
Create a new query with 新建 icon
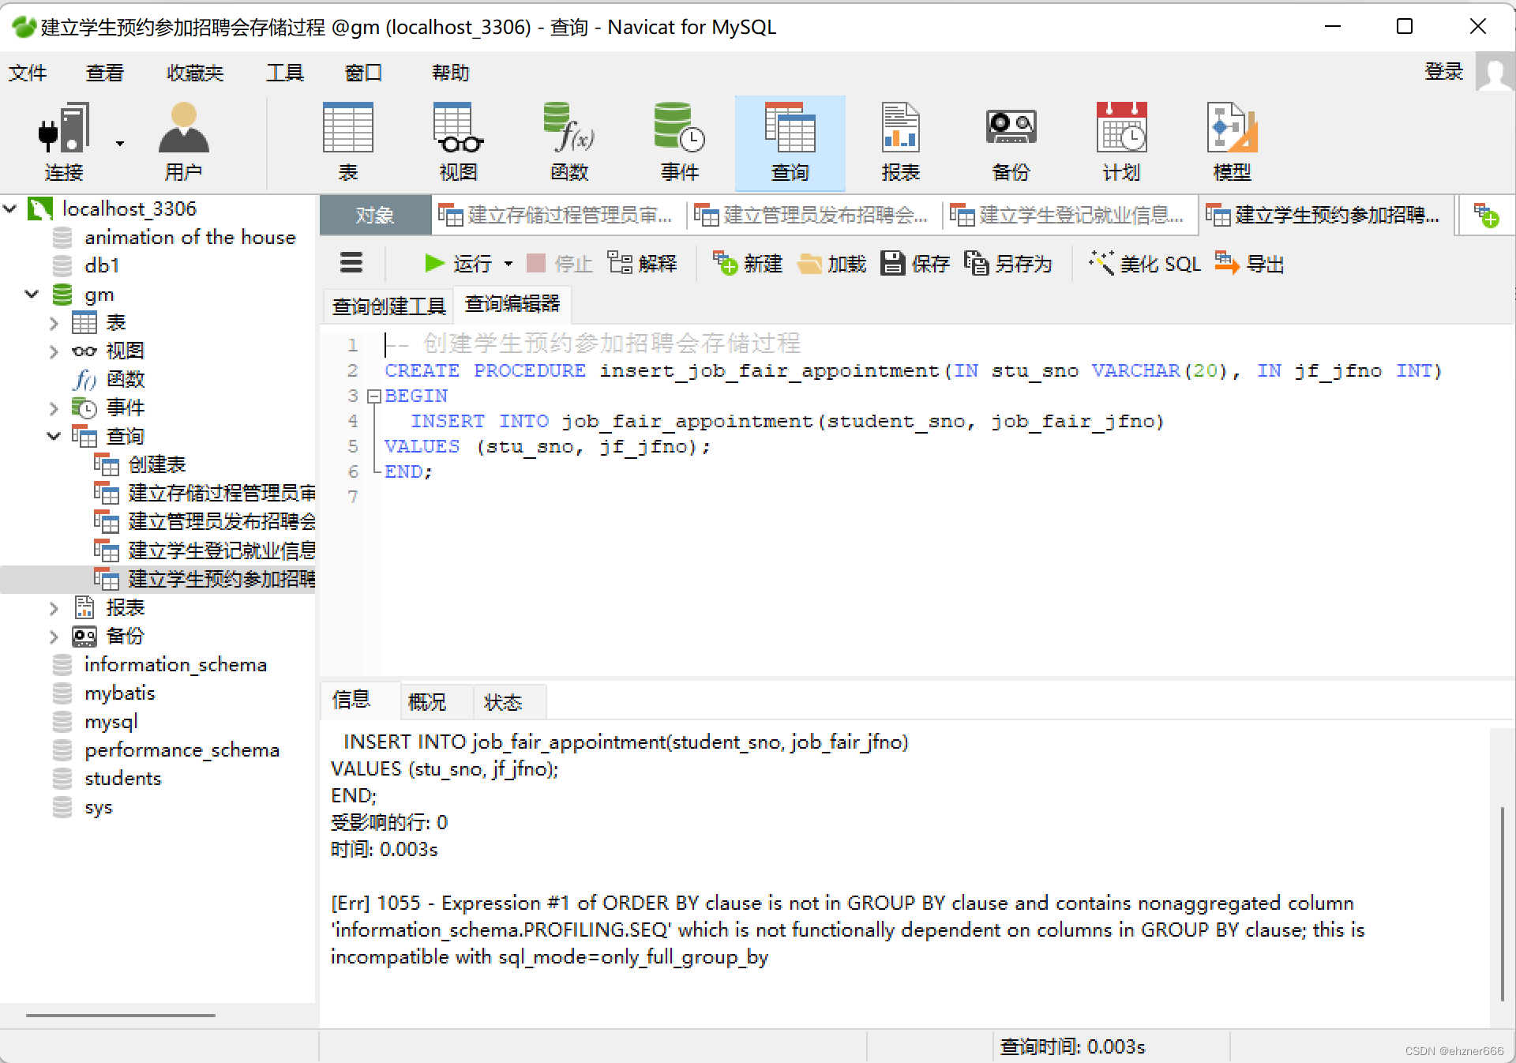(x=746, y=263)
